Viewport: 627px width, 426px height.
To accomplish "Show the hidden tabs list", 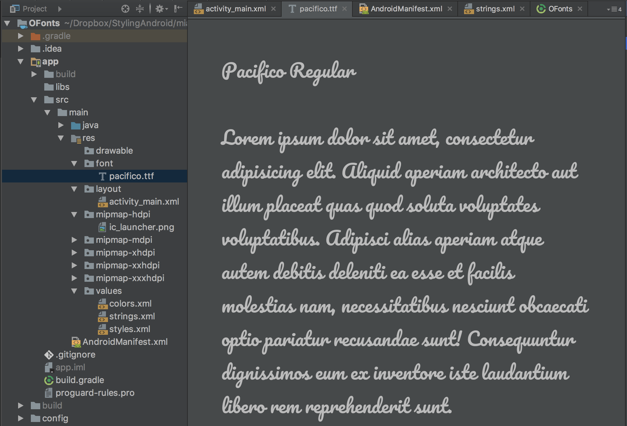I will tap(614, 9).
